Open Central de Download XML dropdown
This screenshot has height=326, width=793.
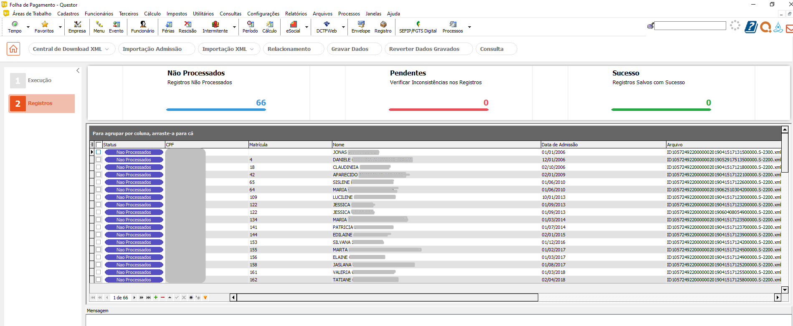click(71, 49)
